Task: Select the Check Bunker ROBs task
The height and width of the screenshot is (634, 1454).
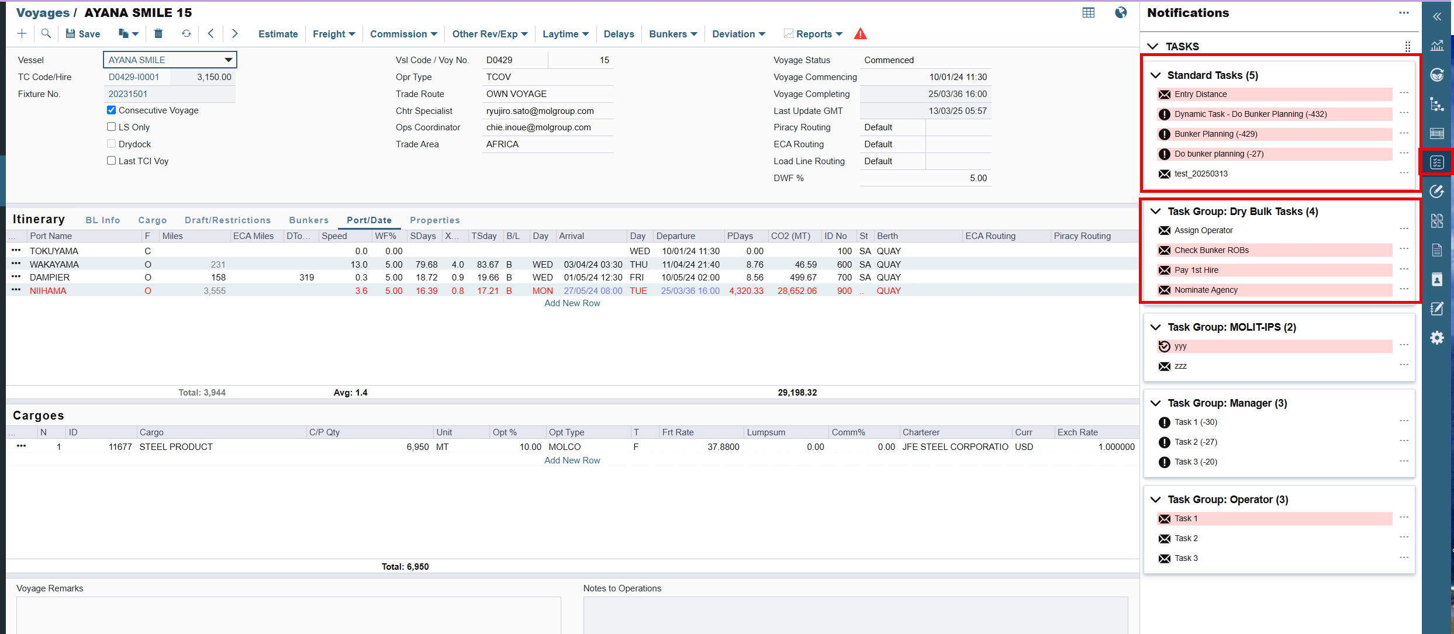Action: (x=1211, y=250)
